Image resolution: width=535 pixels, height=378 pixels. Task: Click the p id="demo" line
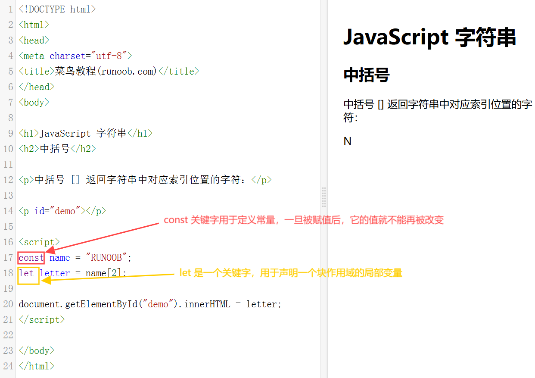point(62,211)
